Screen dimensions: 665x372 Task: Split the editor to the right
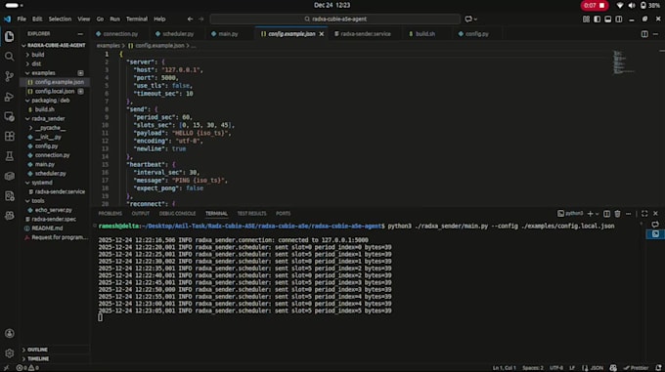tap(644, 34)
